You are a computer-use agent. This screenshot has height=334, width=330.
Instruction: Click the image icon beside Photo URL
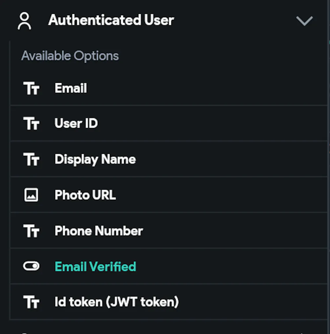[x=31, y=195]
